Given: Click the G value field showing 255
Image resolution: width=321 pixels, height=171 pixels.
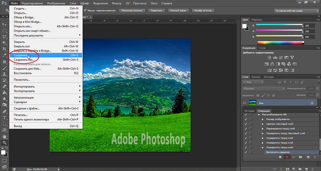Looking at the screenshot, I should click(x=309, y=32).
